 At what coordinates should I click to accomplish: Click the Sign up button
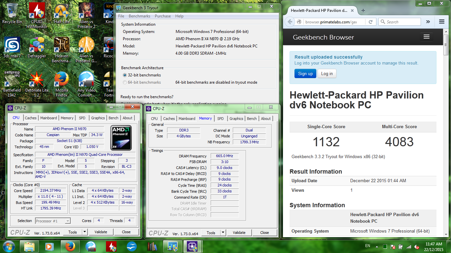coord(305,73)
